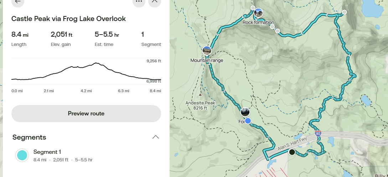Click the blue current location dot
The width and height of the screenshot is (388, 177).
248,121
